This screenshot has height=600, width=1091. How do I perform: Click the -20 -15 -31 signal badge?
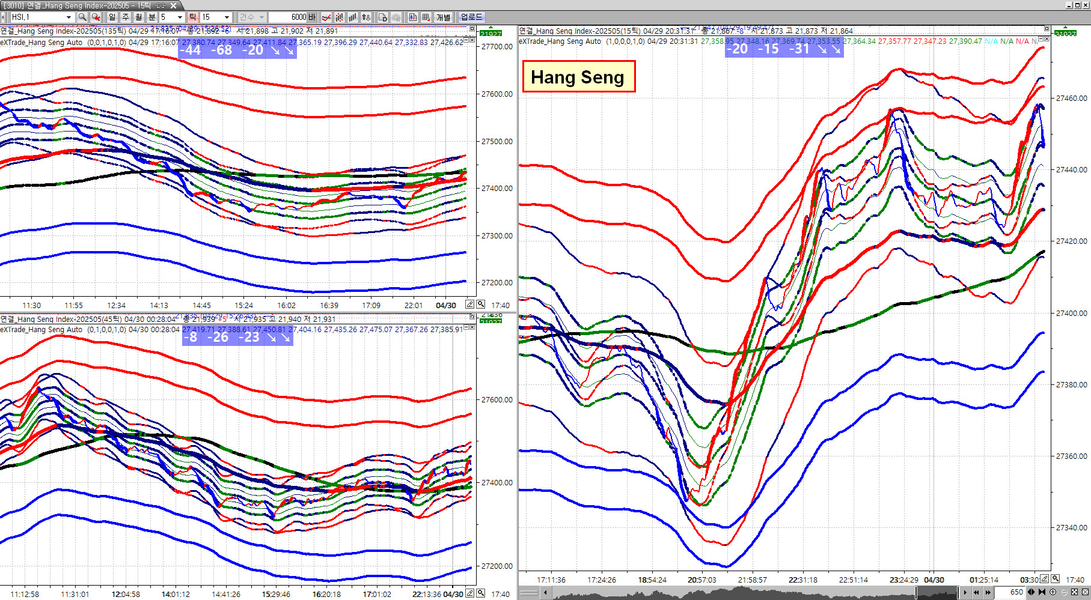[784, 49]
